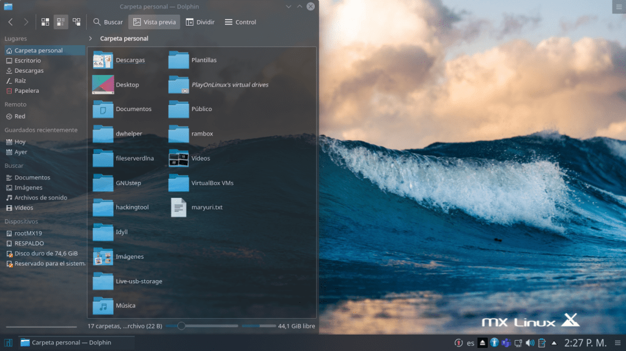
Task: Toggle the Dividir split view
Action: pos(201,22)
